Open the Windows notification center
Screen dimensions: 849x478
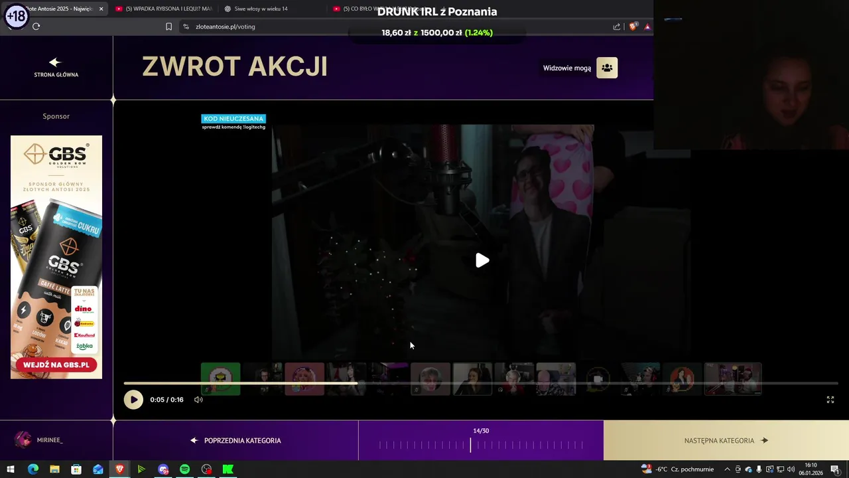click(x=835, y=469)
